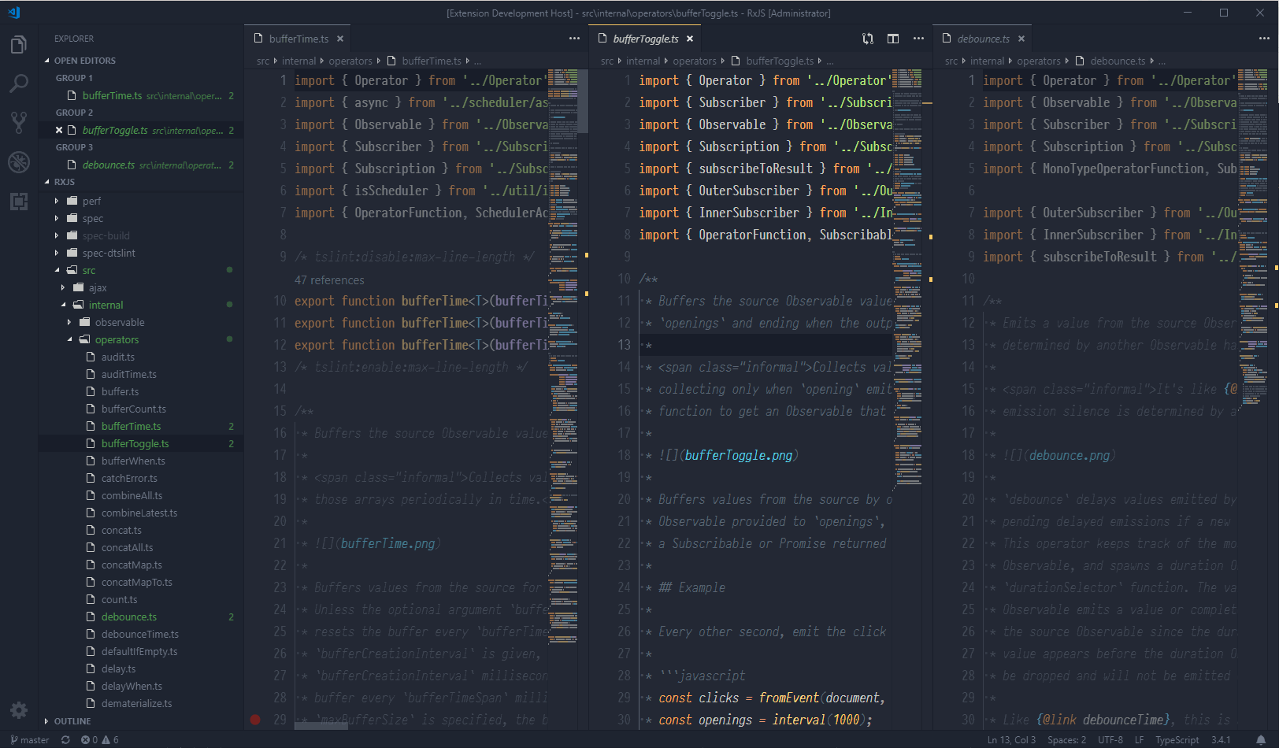Image resolution: width=1279 pixels, height=748 pixels.
Task: Open the Search view in the activity bar
Action: (x=19, y=83)
